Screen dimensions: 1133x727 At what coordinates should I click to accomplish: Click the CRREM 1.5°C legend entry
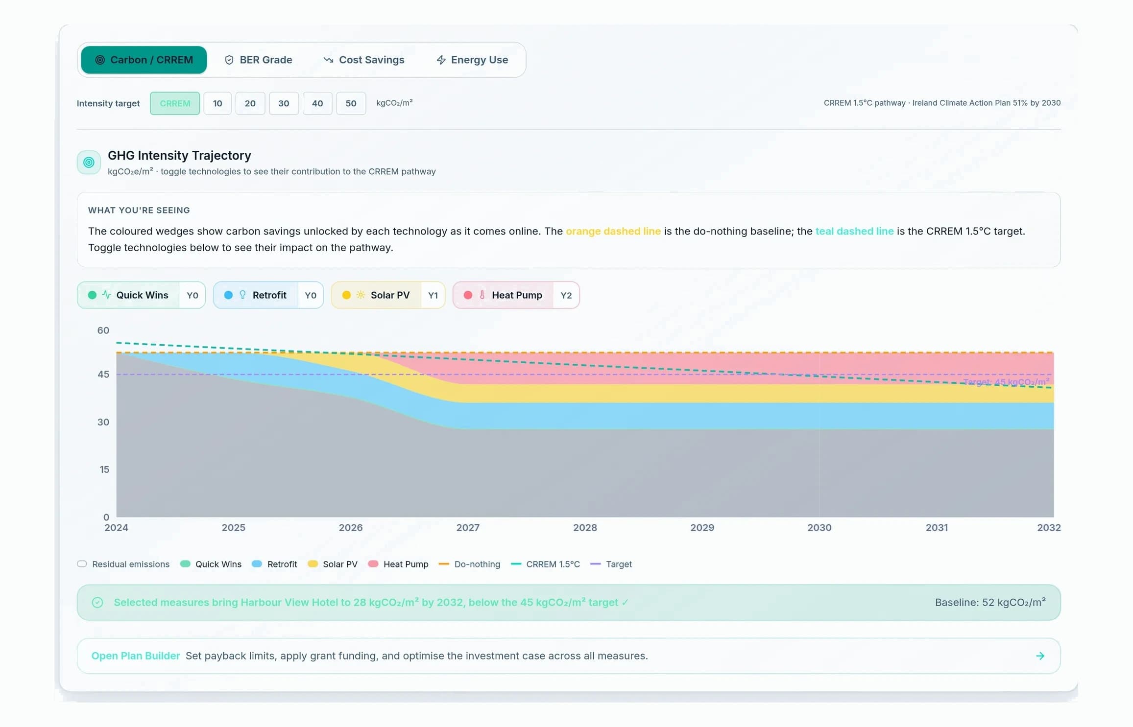[545, 564]
